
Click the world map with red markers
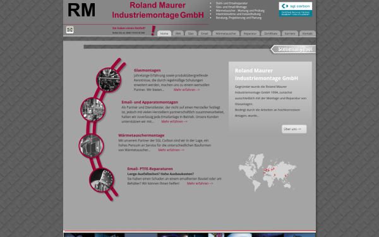click(268, 172)
